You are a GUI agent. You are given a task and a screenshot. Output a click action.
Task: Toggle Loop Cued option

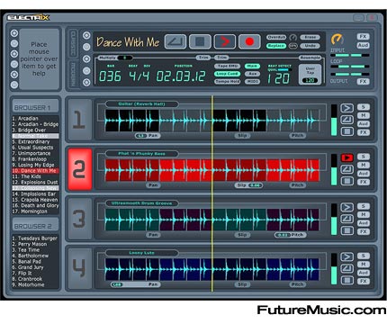(x=227, y=74)
